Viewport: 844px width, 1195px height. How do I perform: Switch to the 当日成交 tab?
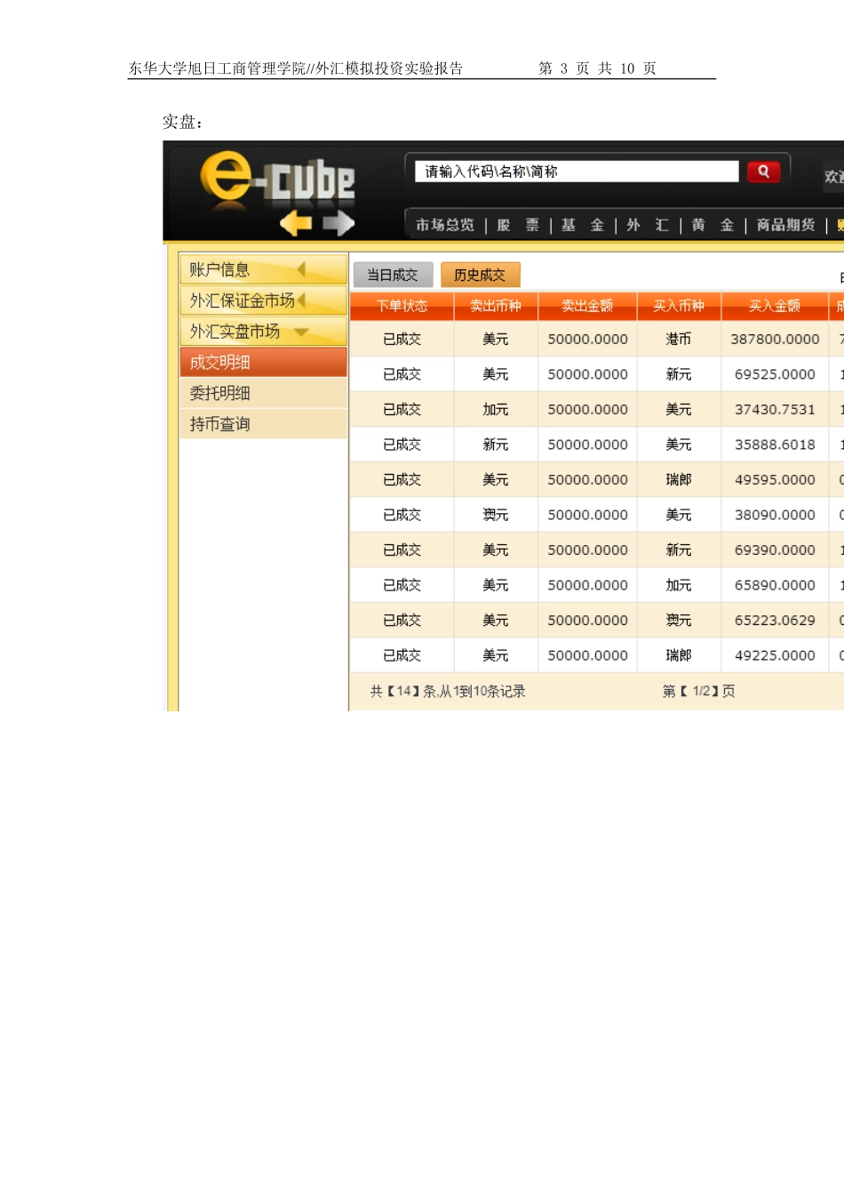pyautogui.click(x=393, y=275)
